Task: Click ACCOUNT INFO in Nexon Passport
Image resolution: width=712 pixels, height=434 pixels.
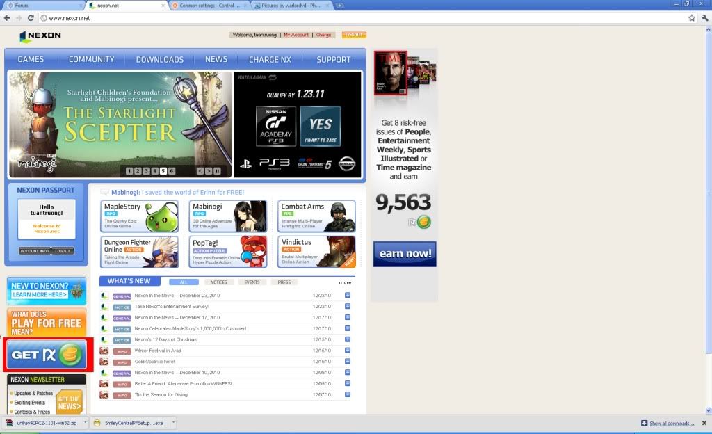Action: point(35,251)
